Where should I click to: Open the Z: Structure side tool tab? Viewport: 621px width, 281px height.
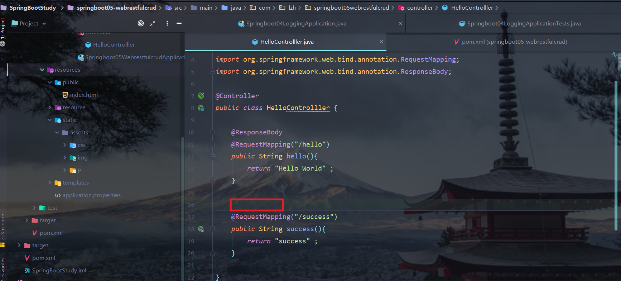[x=3, y=227]
